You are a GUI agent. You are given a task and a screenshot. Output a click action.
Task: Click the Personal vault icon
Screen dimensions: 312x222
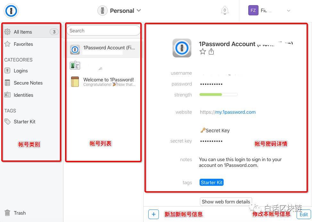pos(102,11)
